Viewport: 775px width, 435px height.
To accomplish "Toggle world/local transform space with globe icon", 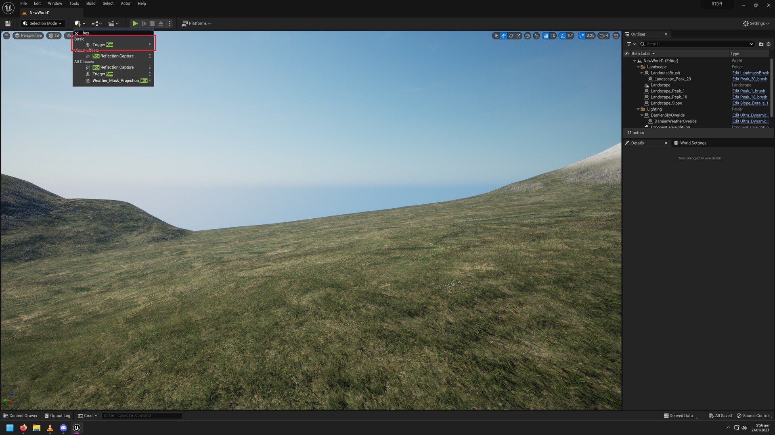I will click(x=528, y=35).
